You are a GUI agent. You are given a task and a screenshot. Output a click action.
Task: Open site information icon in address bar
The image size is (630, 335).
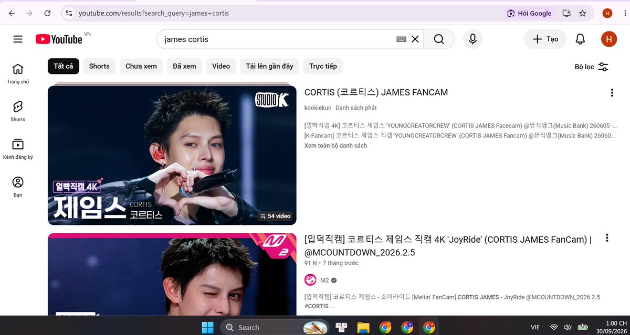click(x=69, y=13)
